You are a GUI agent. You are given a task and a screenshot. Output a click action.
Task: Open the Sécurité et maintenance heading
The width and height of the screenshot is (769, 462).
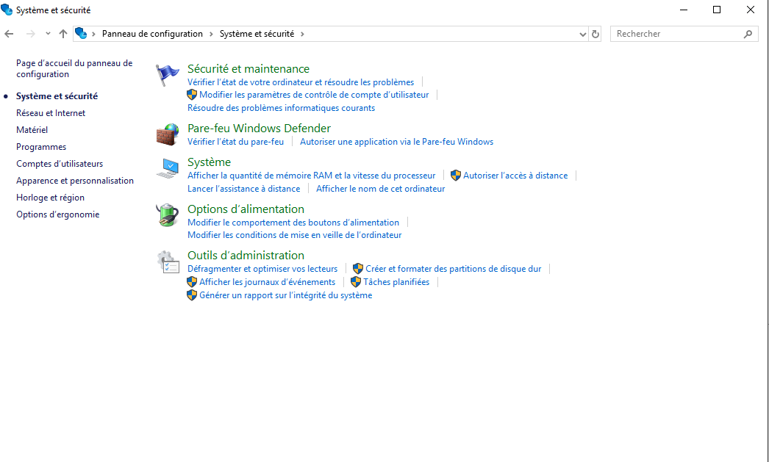click(x=248, y=68)
